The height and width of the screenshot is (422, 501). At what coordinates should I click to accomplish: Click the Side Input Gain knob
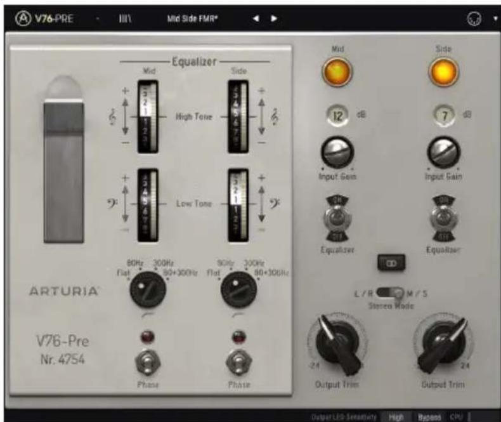click(x=443, y=153)
